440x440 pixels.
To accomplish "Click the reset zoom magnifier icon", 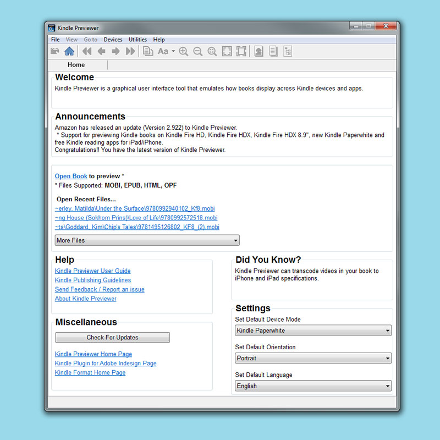I will point(212,51).
